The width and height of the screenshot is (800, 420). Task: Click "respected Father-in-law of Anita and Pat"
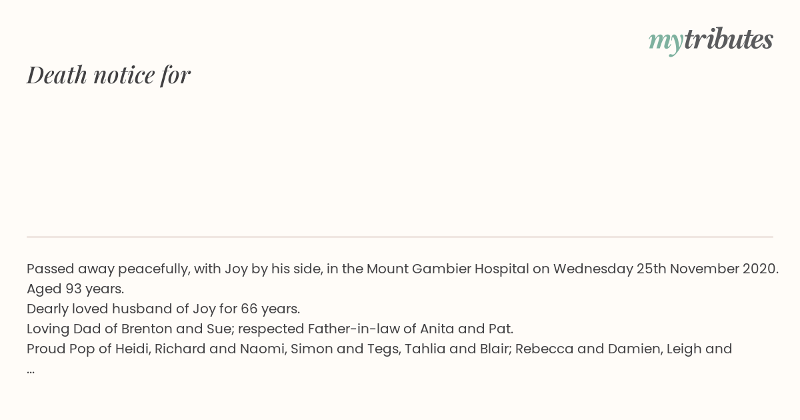(409, 329)
